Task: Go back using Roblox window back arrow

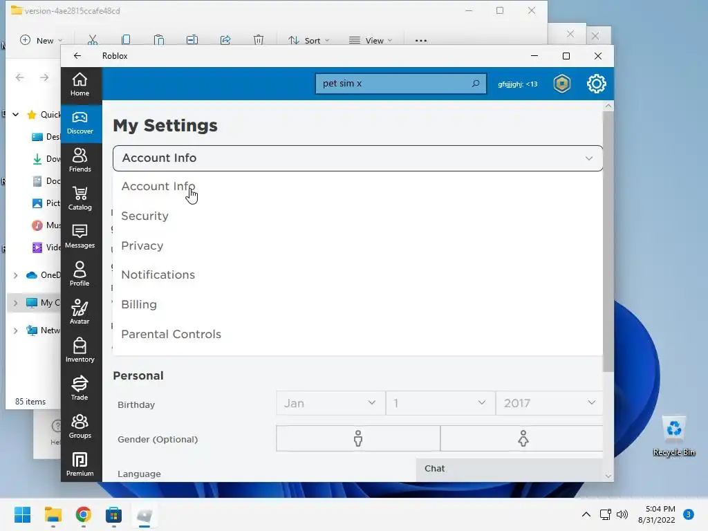Action: pos(77,55)
